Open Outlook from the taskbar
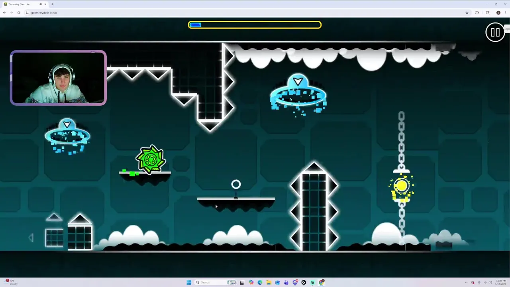510x287 pixels. click(277, 282)
